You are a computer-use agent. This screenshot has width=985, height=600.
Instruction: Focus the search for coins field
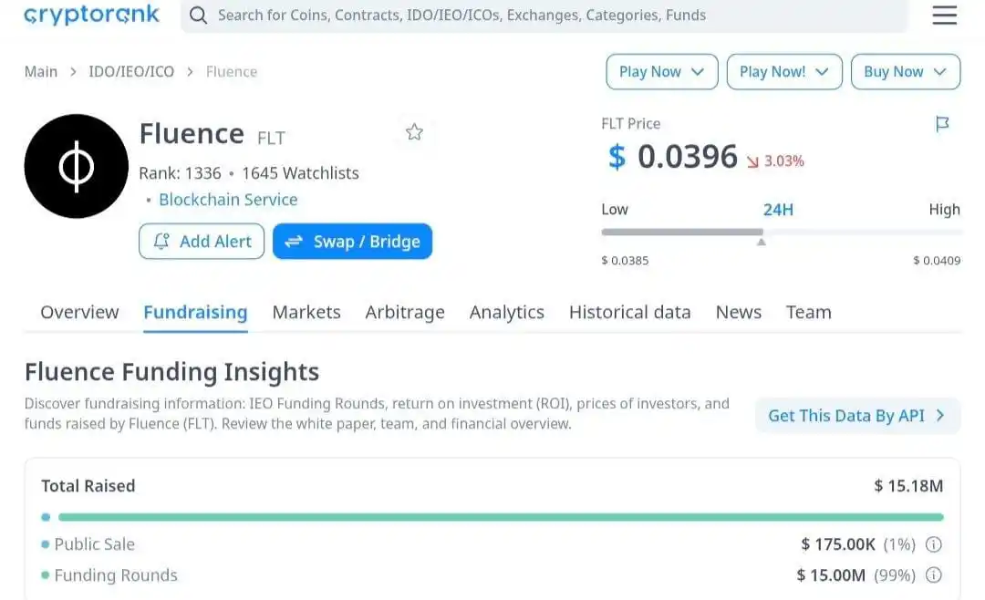pos(544,16)
